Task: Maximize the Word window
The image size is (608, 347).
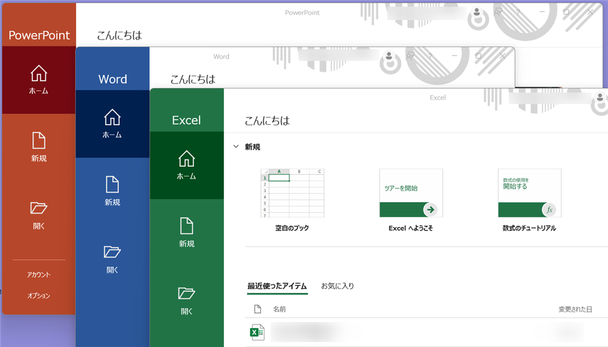Action: click(x=478, y=56)
